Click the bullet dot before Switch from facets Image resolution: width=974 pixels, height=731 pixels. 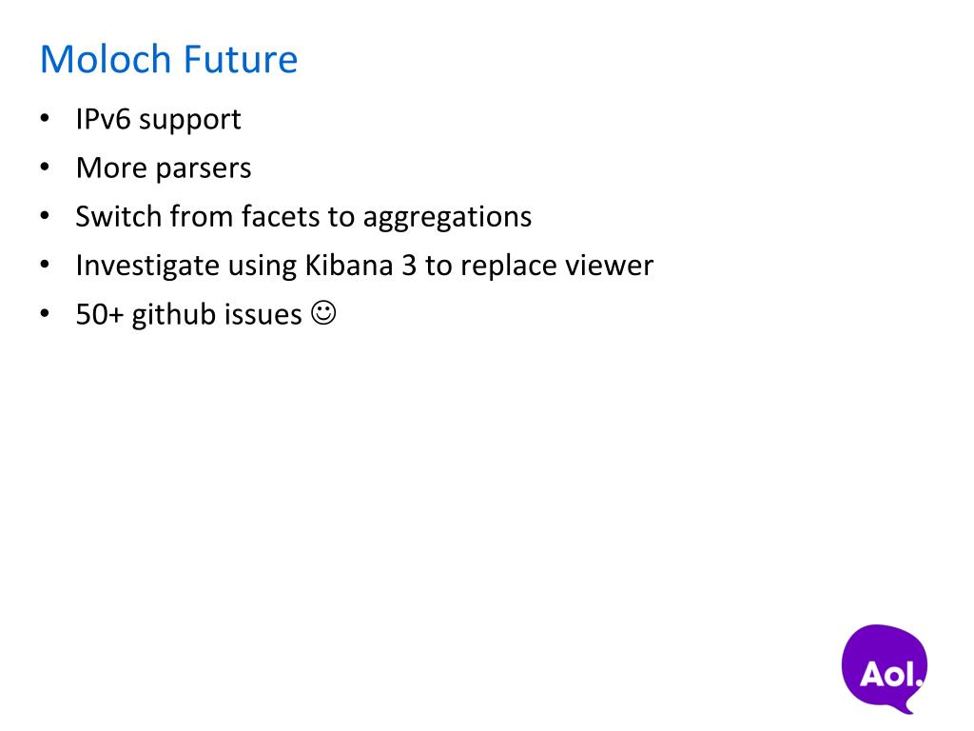46,217
